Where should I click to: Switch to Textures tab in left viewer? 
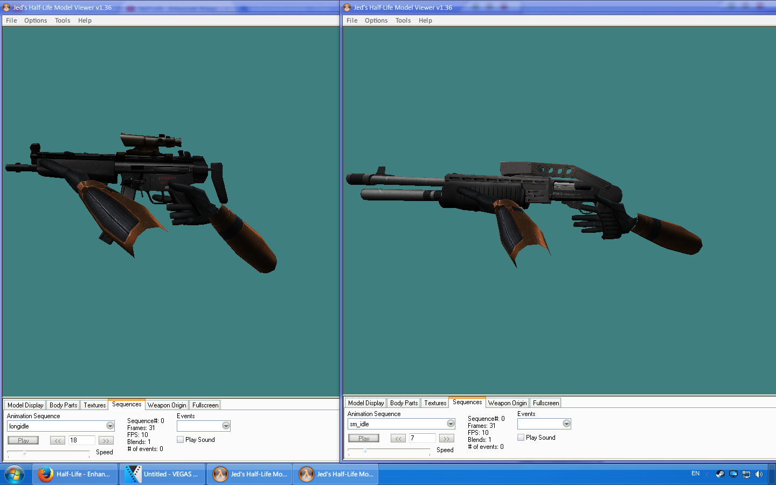(x=94, y=405)
